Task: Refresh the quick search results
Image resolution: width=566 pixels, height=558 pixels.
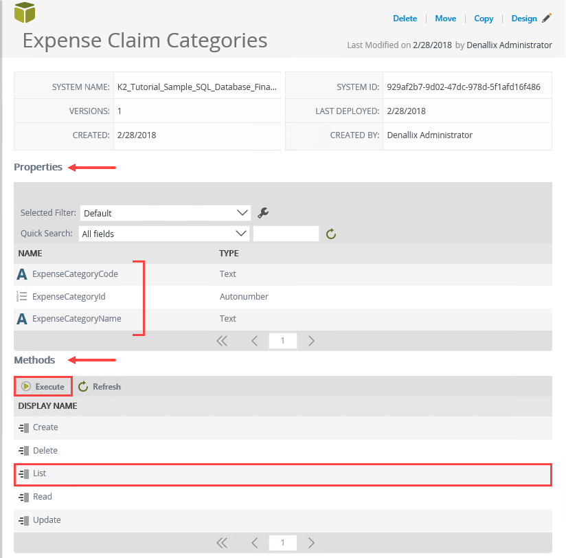Action: pyautogui.click(x=331, y=234)
